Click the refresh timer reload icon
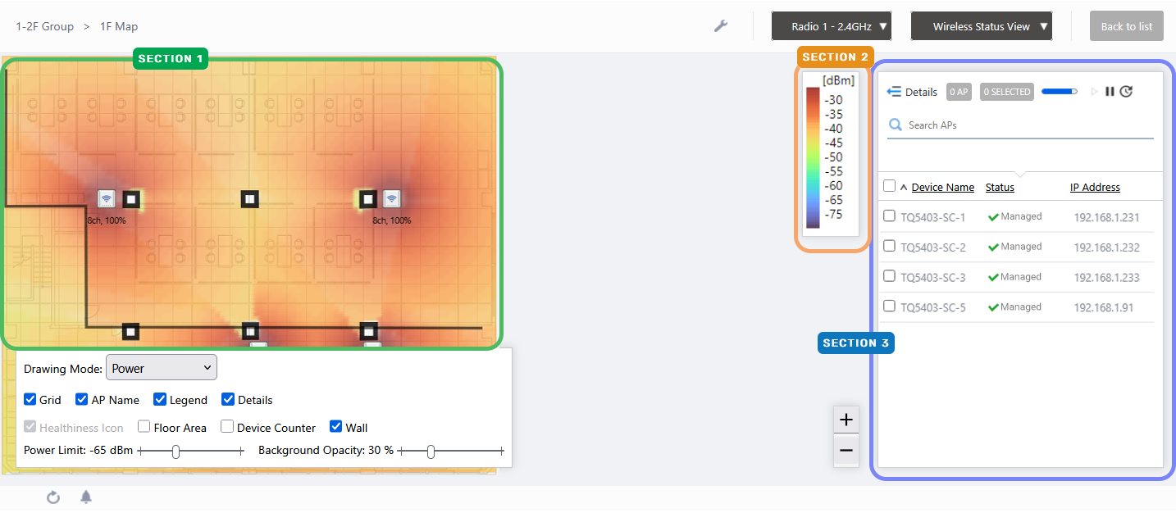 pyautogui.click(x=1127, y=92)
